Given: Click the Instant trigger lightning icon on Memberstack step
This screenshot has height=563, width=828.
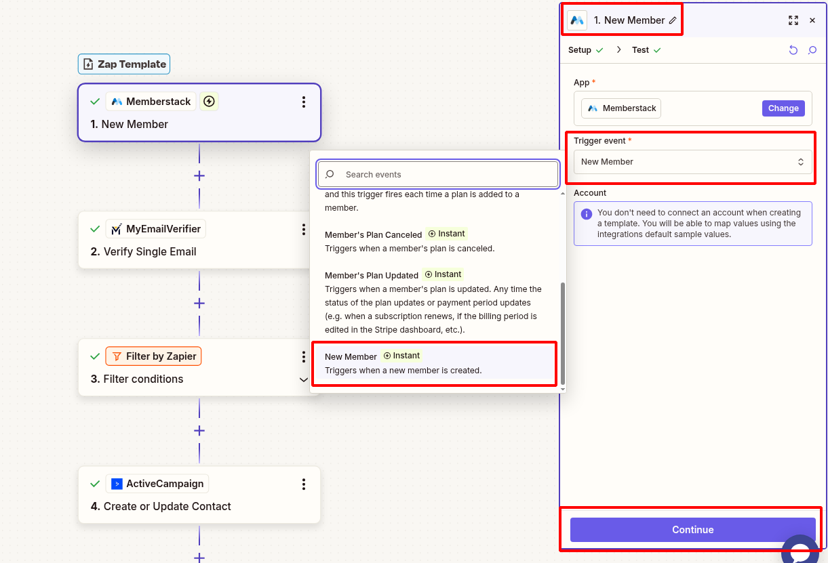Looking at the screenshot, I should [x=209, y=101].
